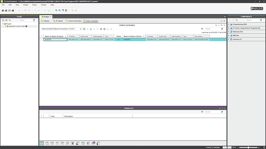Click the PLANT search filter funnel icon
Image resolution: width=266 pixels, height=149 pixels.
(34, 20)
